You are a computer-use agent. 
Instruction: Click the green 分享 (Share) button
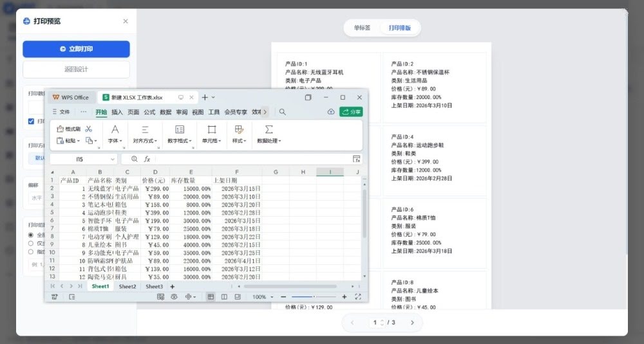tap(351, 112)
